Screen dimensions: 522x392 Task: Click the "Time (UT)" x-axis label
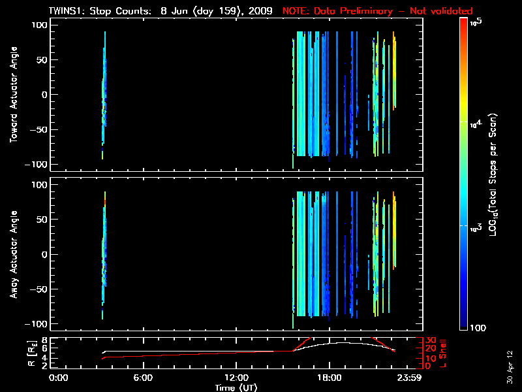(236, 387)
